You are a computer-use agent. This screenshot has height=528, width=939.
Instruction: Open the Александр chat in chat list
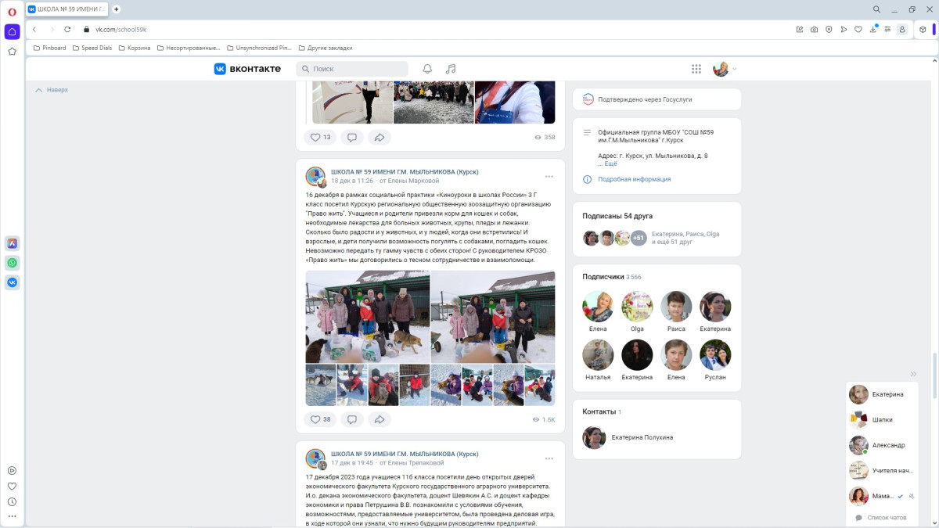[x=883, y=445]
